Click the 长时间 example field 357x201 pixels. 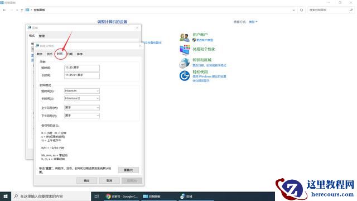pos(82,75)
